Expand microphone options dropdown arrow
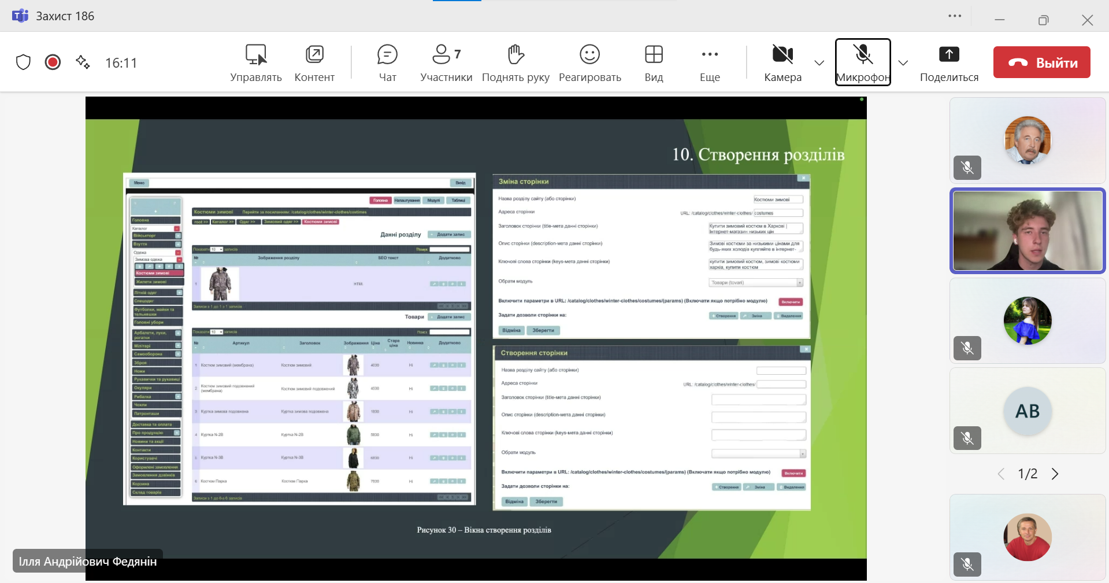 (903, 62)
